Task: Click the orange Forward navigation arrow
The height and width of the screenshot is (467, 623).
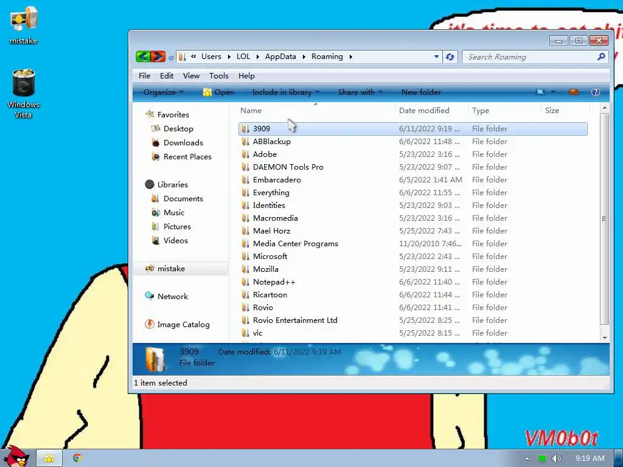Action: (x=158, y=57)
